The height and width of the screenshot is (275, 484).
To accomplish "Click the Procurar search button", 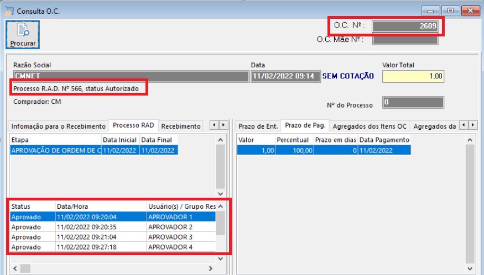I will click(x=23, y=35).
